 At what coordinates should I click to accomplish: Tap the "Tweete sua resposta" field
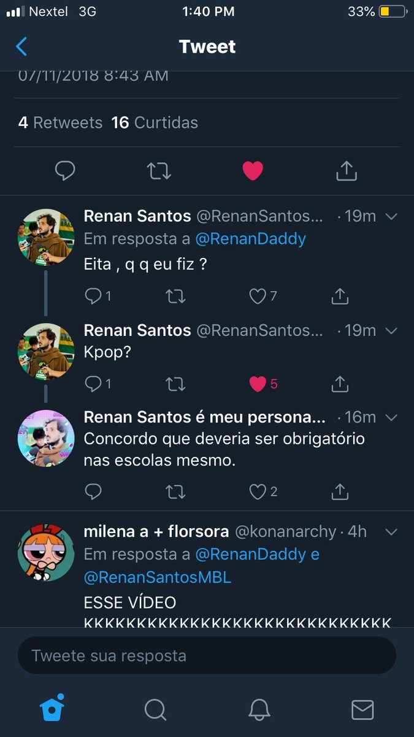(207, 655)
